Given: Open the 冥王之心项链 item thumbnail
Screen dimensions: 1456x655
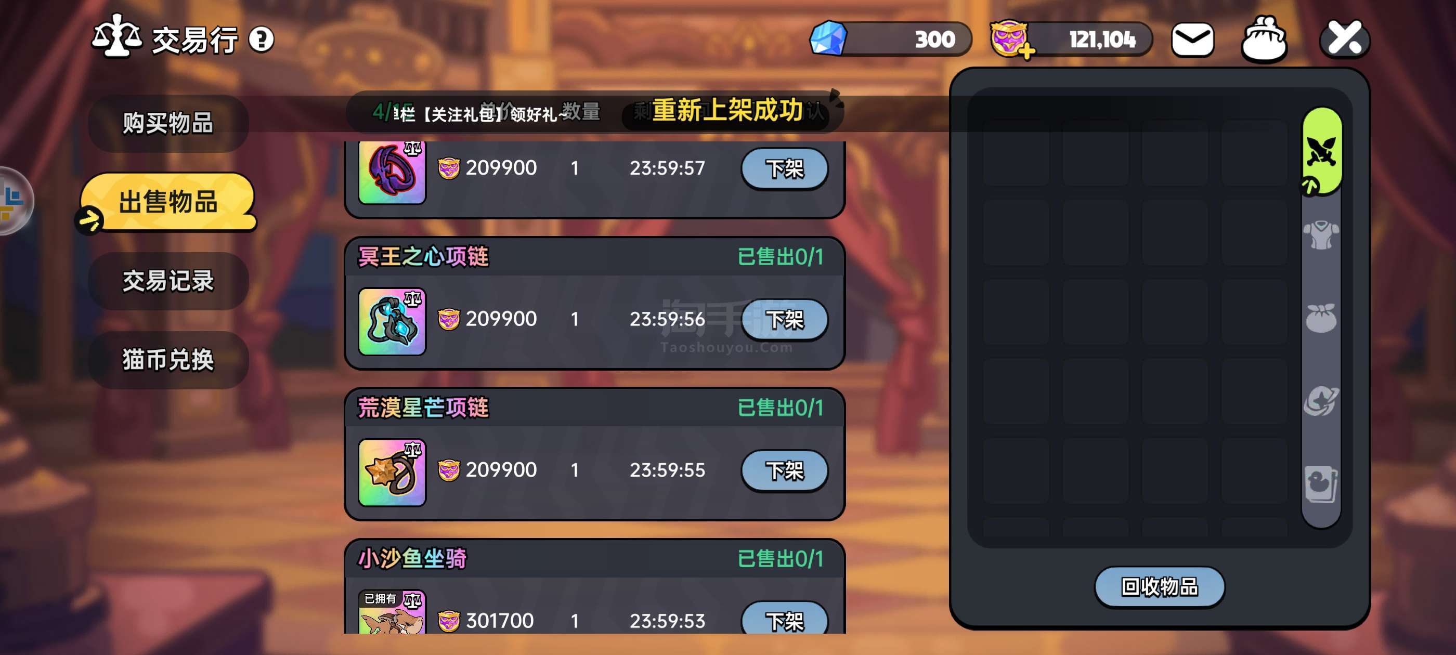Looking at the screenshot, I should pyautogui.click(x=392, y=322).
